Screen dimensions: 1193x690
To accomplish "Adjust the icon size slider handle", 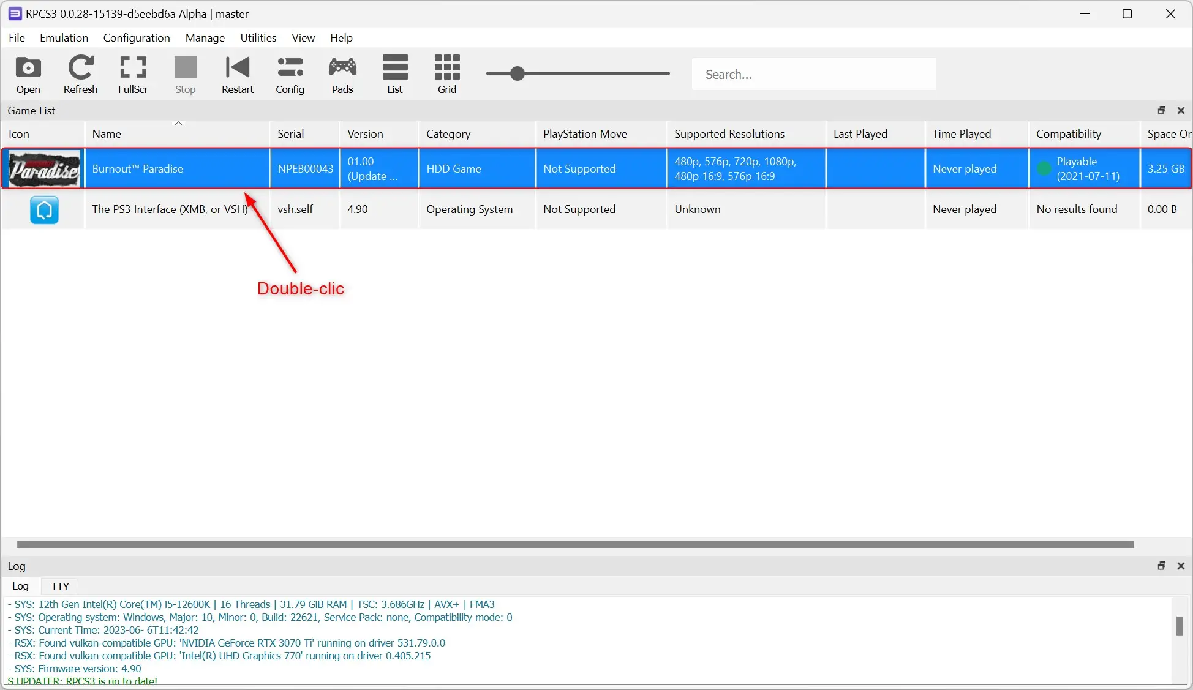I will click(x=517, y=73).
